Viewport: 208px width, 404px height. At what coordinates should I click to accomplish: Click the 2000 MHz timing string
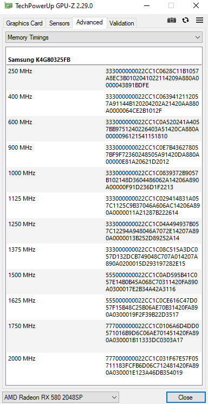[152, 365]
